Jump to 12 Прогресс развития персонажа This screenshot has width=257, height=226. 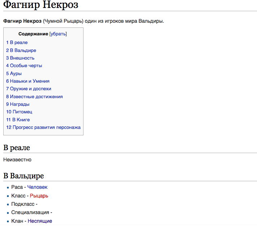[43, 127]
